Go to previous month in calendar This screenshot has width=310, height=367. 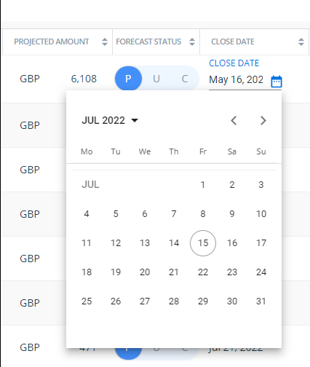234,120
